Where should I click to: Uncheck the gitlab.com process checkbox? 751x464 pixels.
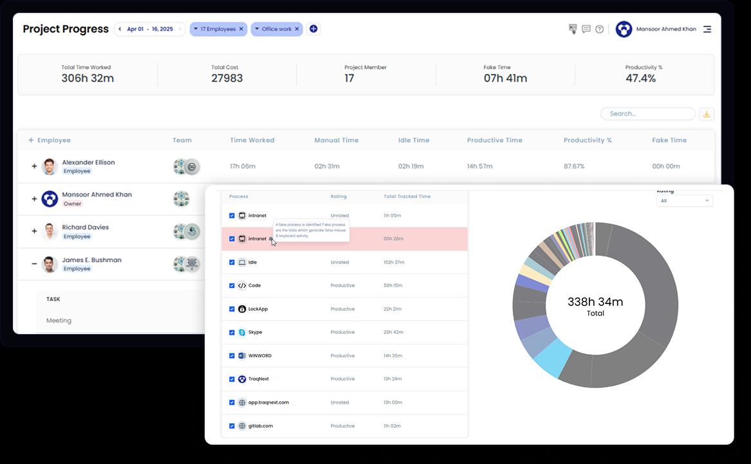pyautogui.click(x=232, y=426)
